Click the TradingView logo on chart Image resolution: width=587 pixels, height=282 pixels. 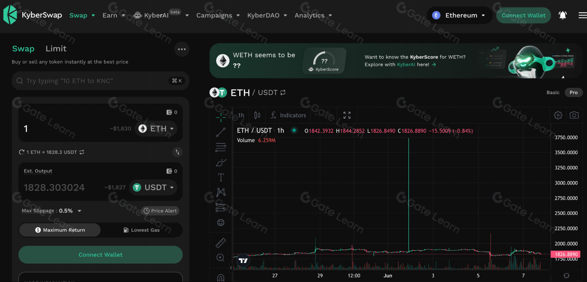(243, 261)
